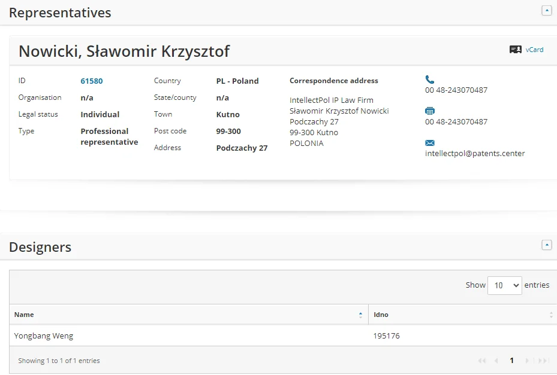Screen dimensions: 557x375
Task: Go to first page of designers
Action: [481, 361]
